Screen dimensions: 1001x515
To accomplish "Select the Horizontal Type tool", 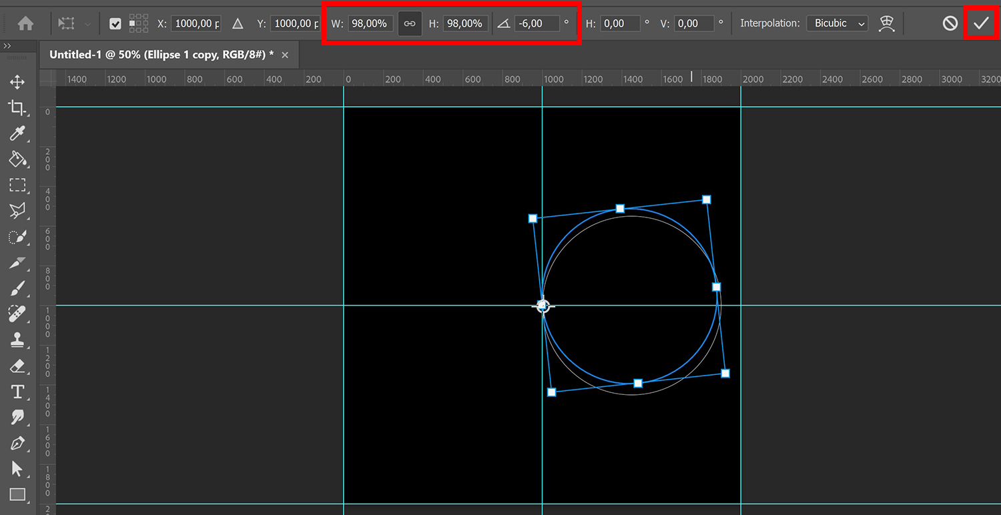I will (x=18, y=392).
